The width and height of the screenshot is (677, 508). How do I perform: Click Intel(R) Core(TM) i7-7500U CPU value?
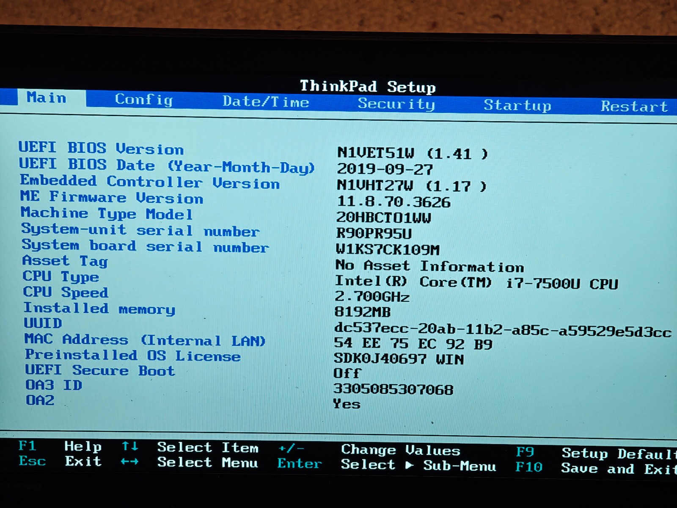(476, 282)
